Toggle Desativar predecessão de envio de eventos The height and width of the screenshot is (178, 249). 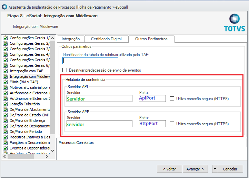point(64,70)
